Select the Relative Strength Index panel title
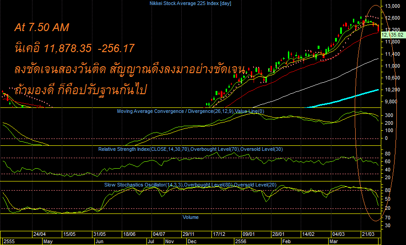 coord(190,149)
